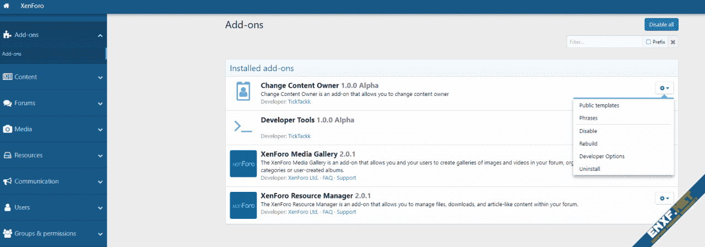Expand the Forums sidebar section
This screenshot has width=705, height=247.
click(100, 104)
